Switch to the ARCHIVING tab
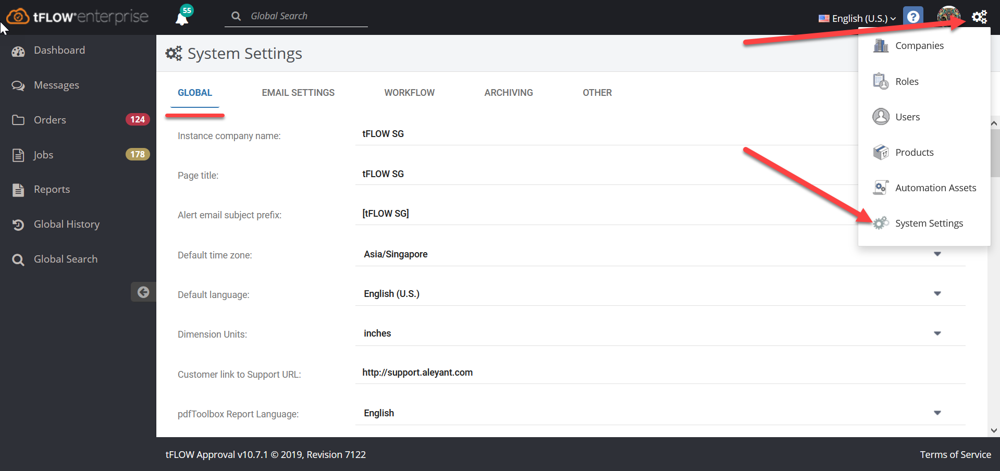1000x471 pixels. [x=509, y=93]
